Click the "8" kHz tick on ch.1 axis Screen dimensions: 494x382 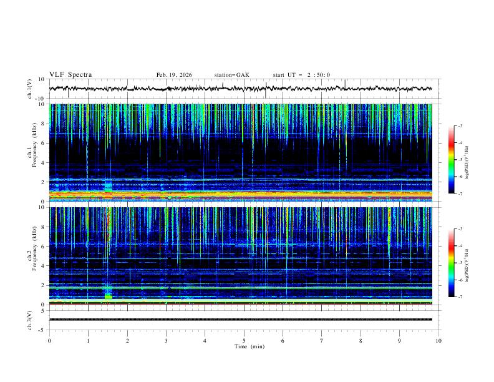[44, 124]
